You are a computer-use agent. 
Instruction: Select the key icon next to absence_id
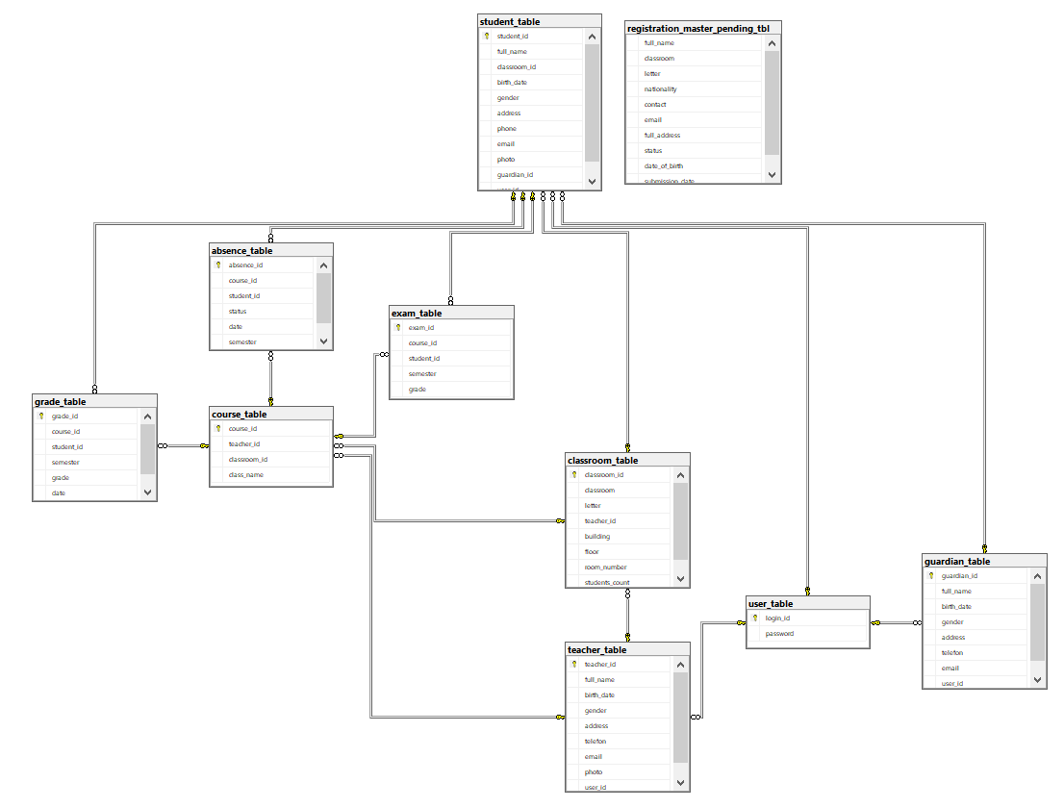(218, 265)
